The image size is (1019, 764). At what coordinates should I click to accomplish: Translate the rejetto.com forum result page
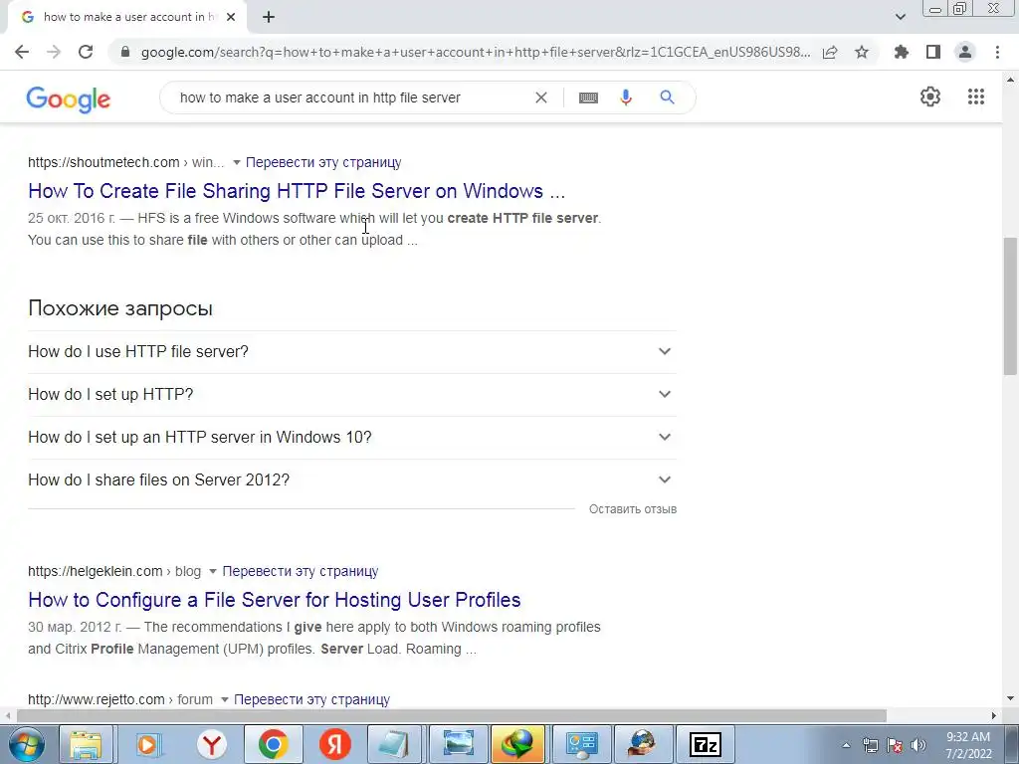pos(311,699)
